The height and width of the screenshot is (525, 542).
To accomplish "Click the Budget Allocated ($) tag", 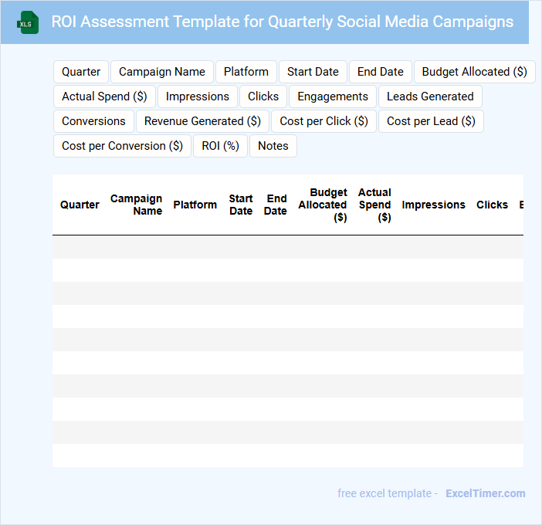I will pos(474,72).
